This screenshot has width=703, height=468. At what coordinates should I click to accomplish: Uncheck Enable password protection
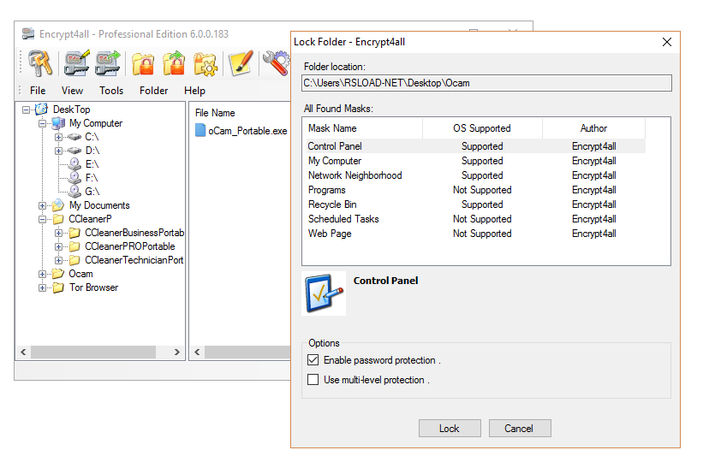coord(313,359)
